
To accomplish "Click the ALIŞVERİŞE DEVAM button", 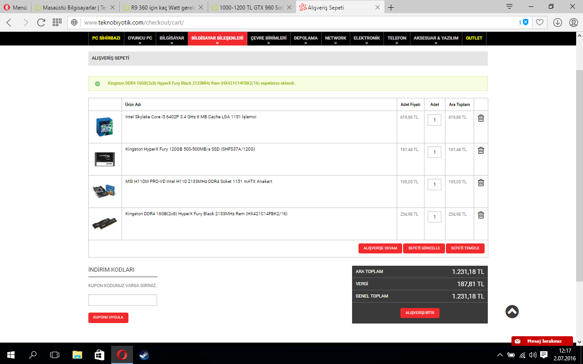I will tap(380, 248).
